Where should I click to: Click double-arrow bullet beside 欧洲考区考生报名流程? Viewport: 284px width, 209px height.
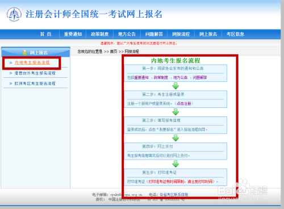(11, 83)
